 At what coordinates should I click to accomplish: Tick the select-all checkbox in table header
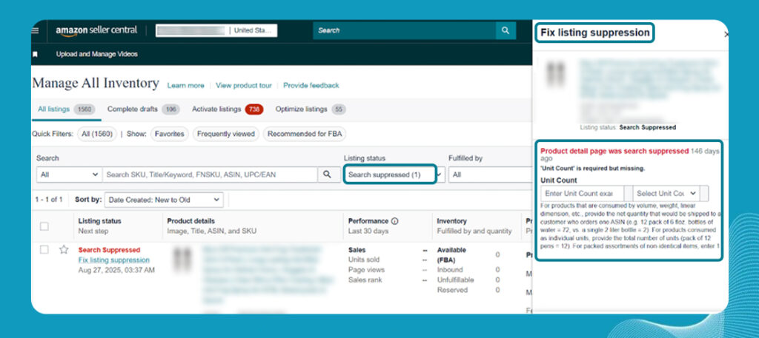click(44, 226)
